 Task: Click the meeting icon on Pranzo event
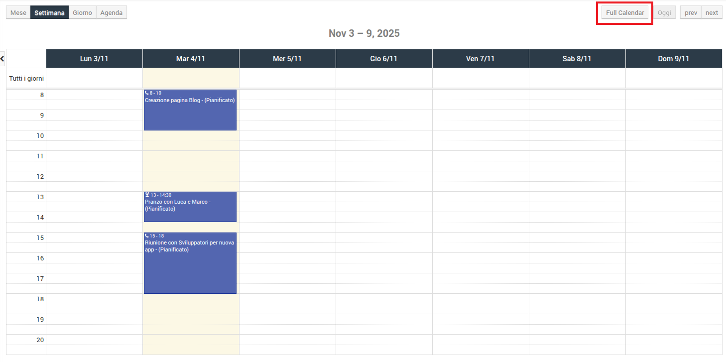click(147, 195)
